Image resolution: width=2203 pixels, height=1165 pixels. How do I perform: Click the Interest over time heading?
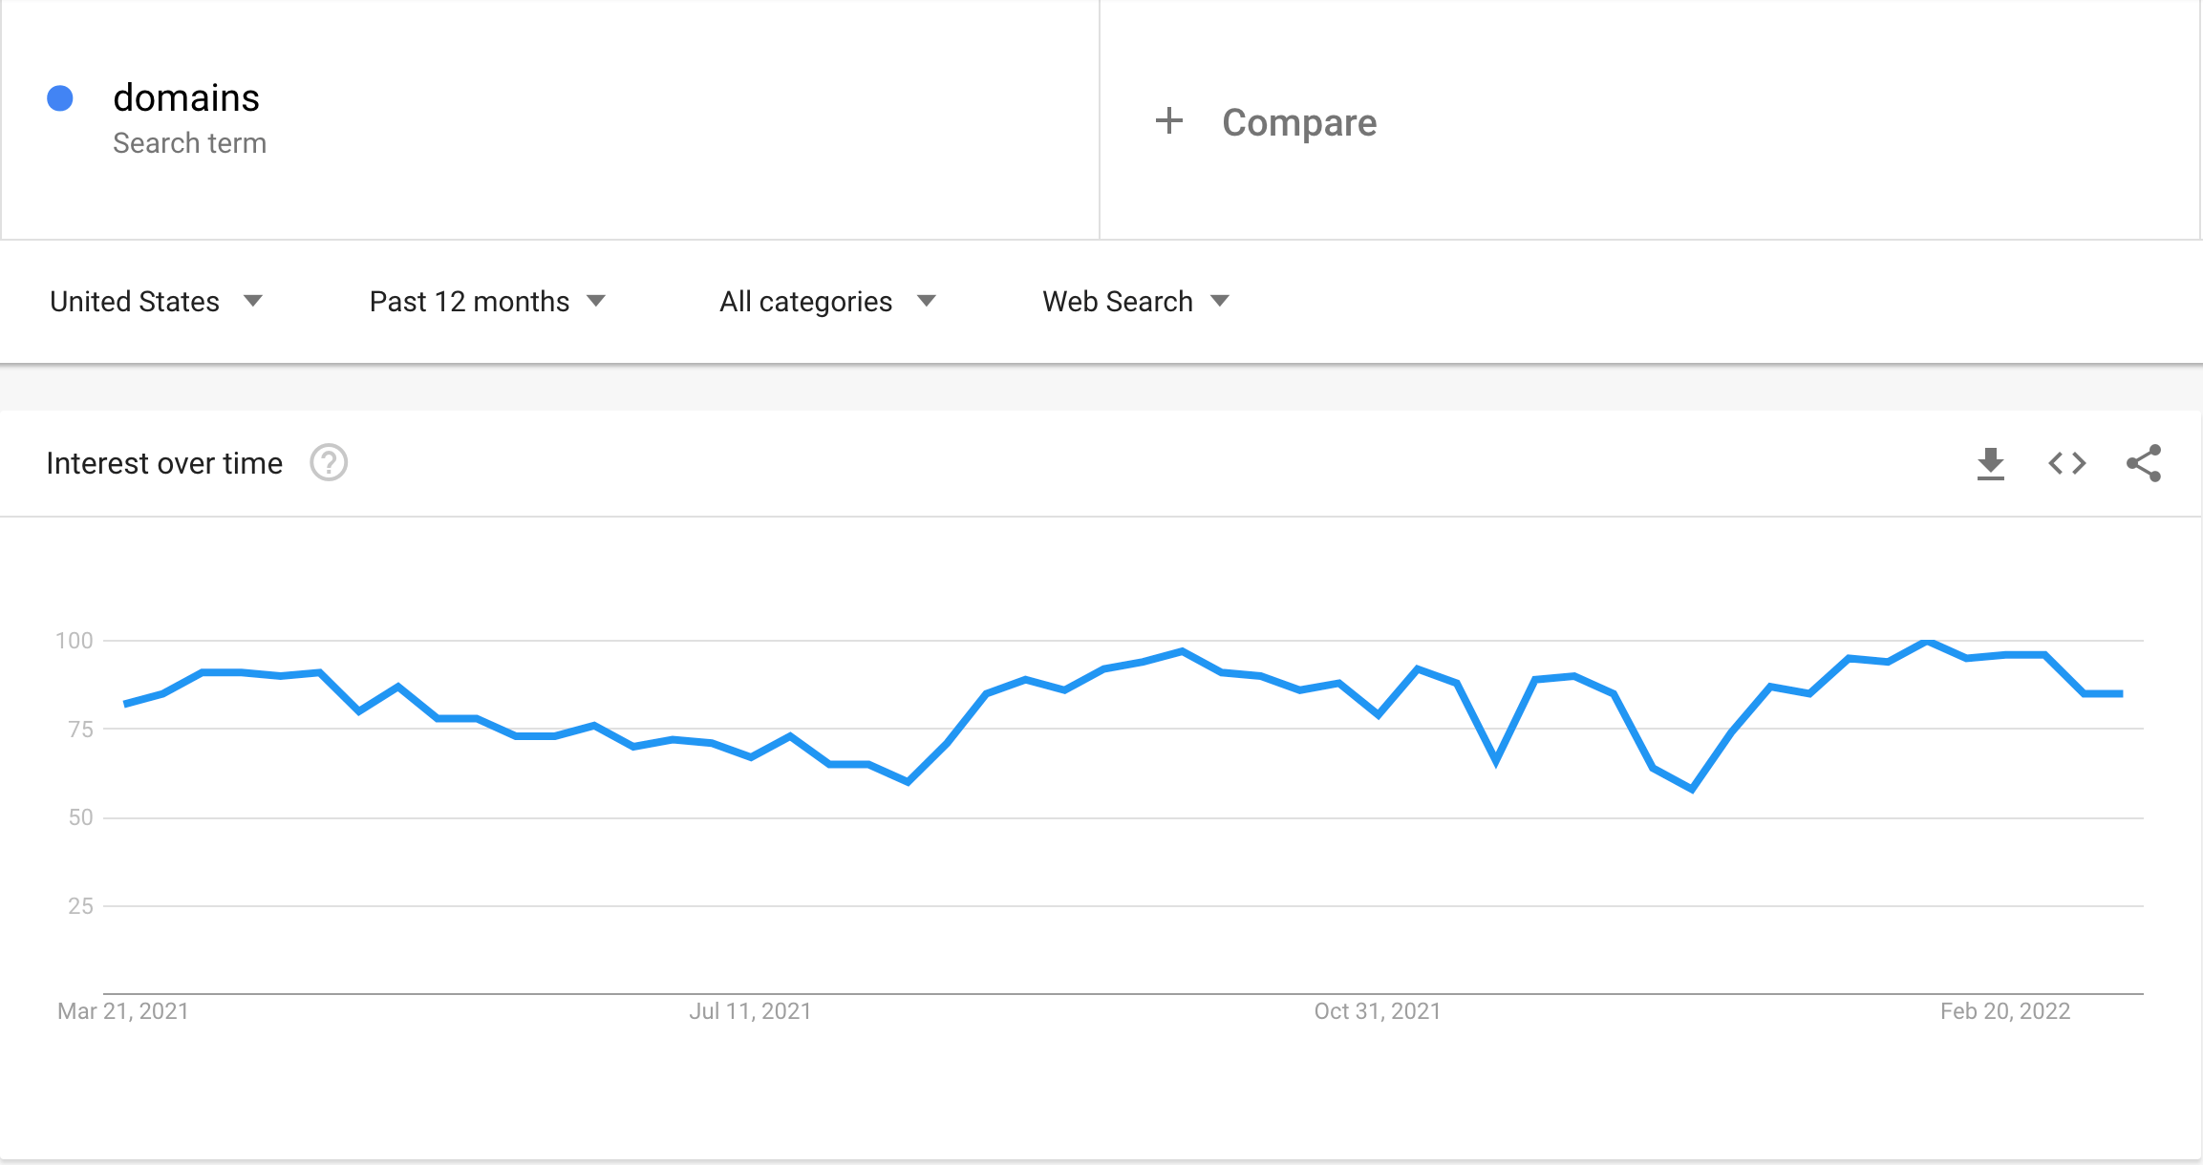pos(164,463)
